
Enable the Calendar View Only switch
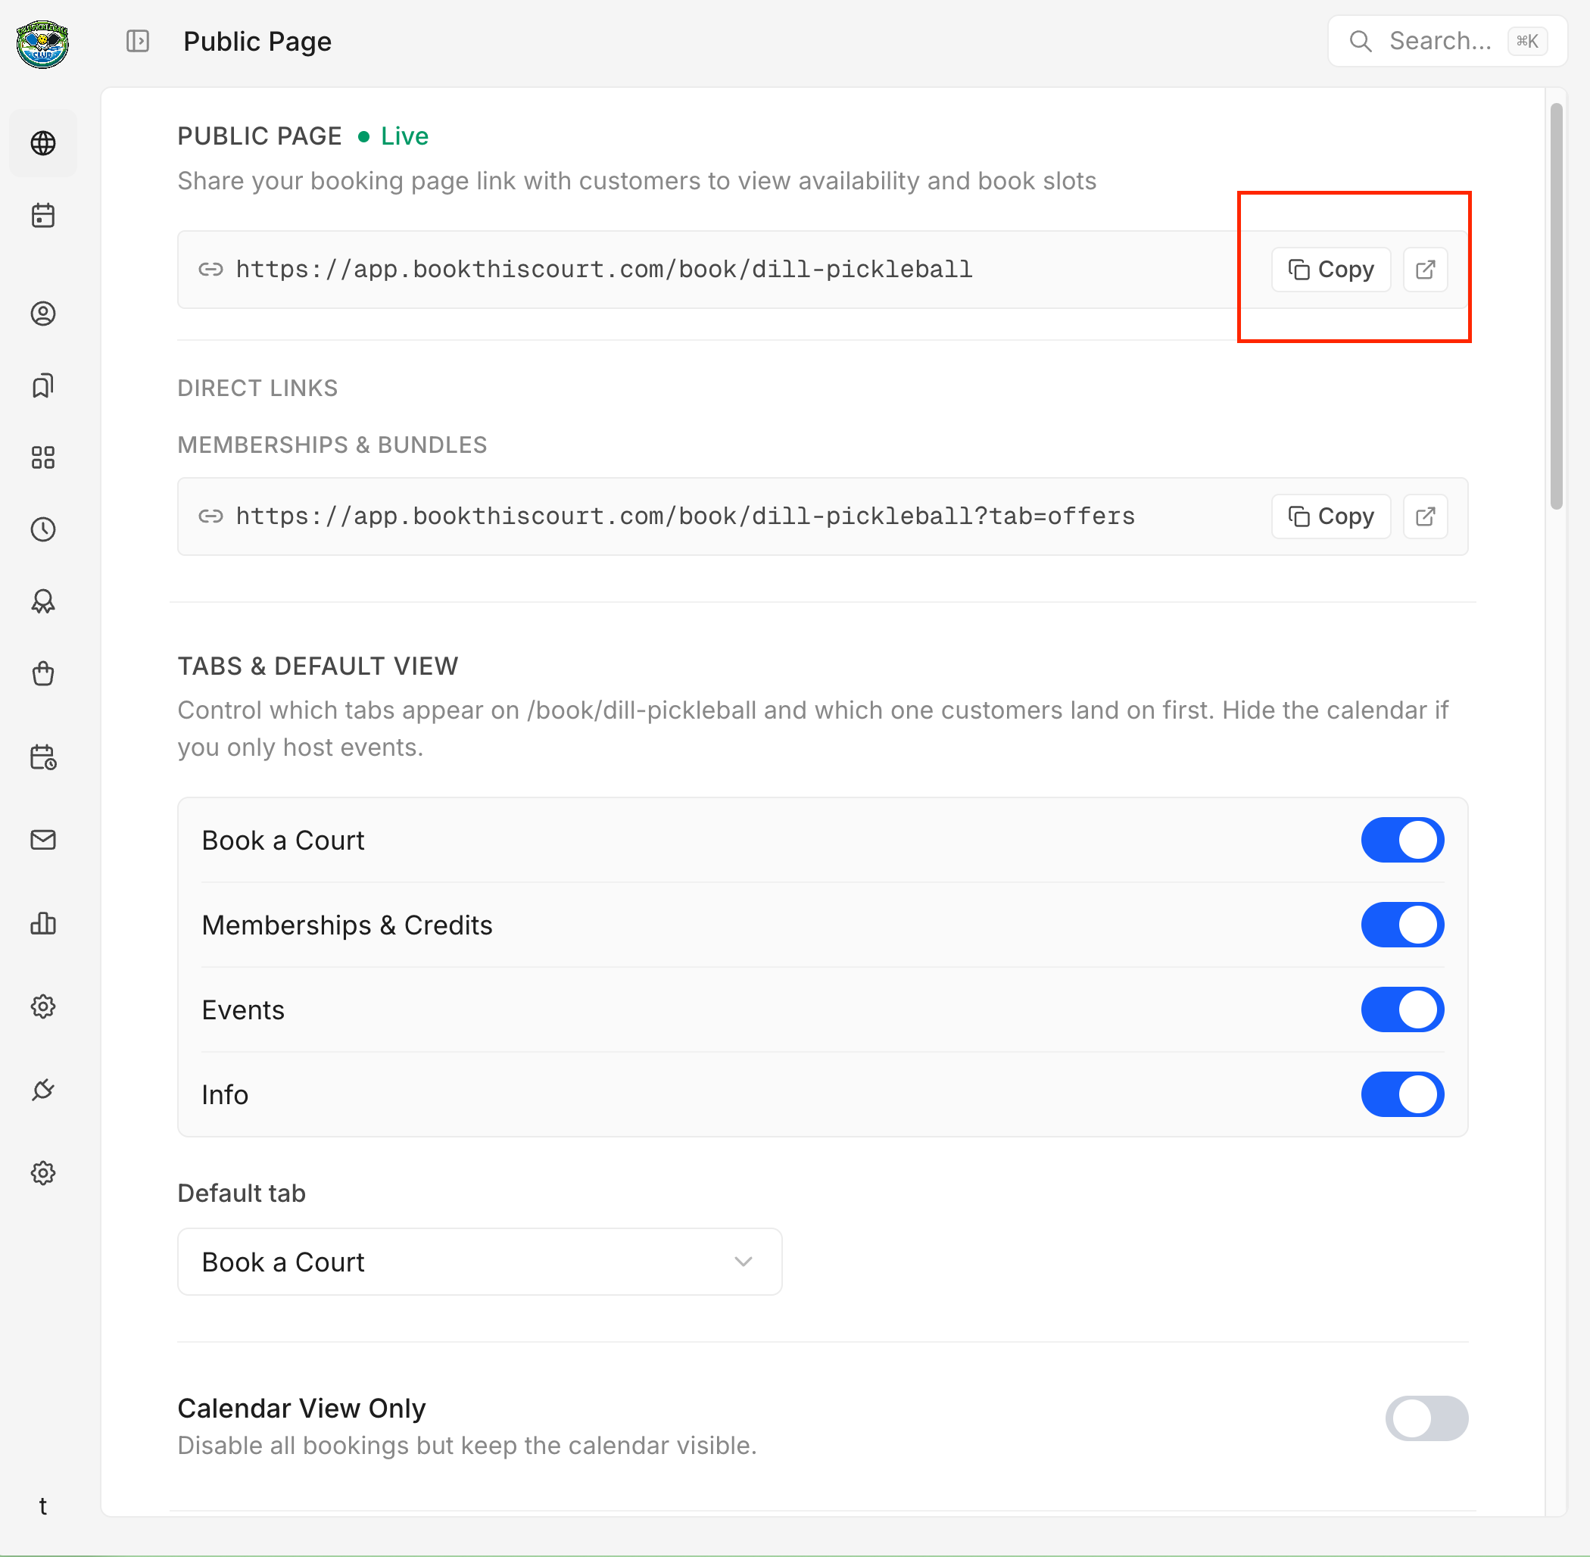pyautogui.click(x=1426, y=1418)
